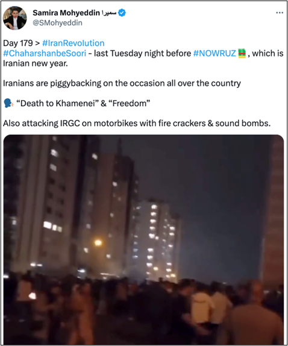Click the @SMohyeddin handle
288x346 pixels.
tap(57, 23)
